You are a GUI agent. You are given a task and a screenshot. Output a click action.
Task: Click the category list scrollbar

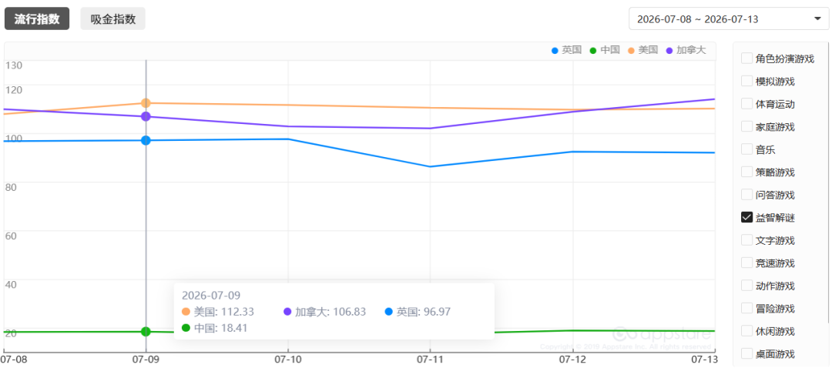pos(830,183)
